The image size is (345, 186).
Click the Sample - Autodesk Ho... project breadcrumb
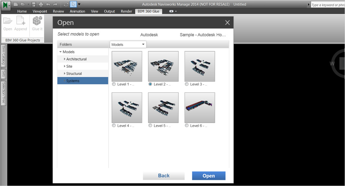[x=203, y=34]
